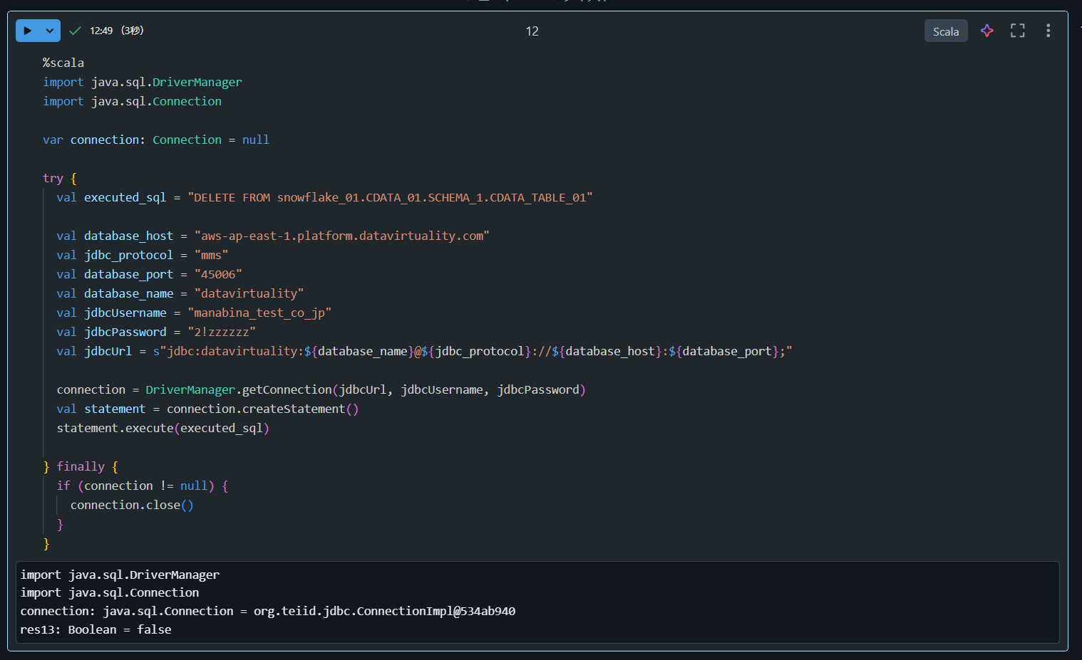Click the green success checkmark icon
This screenshot has height=660, width=1082.
[x=75, y=31]
